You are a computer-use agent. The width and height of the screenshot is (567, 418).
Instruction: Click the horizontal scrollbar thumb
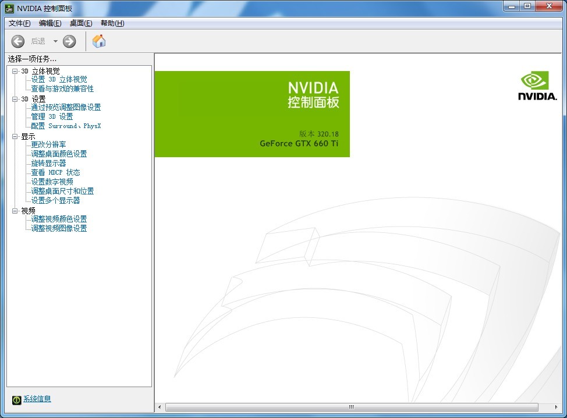point(352,407)
